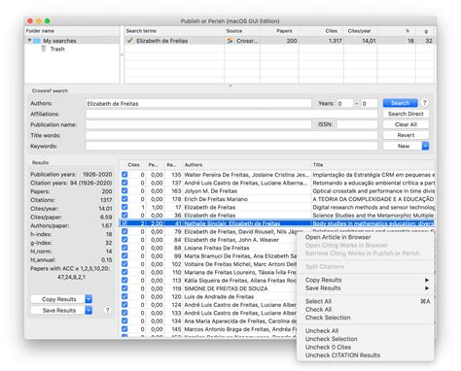Choose Check Selection in context menu
This screenshot has width=461, height=371.
click(x=328, y=318)
